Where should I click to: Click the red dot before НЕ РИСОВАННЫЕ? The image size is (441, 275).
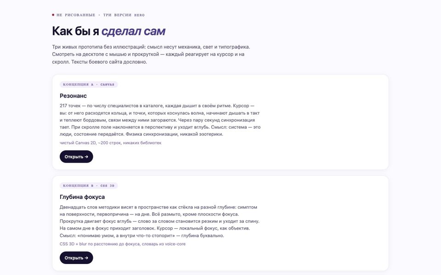tap(53, 15)
